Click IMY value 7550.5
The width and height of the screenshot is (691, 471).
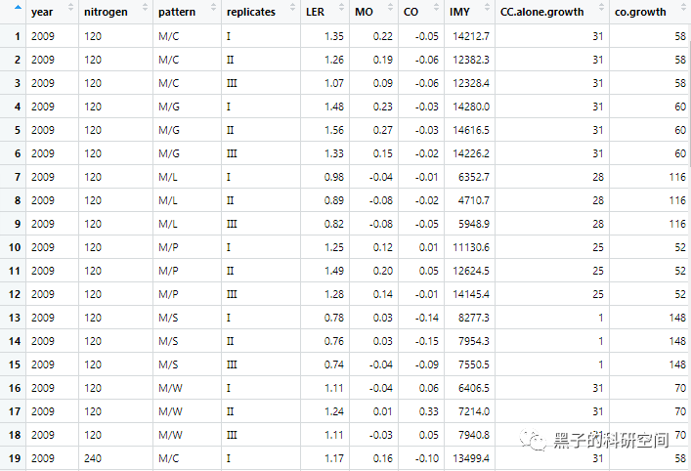474,364
